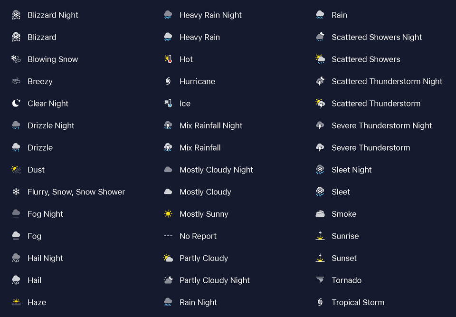
Task: Select the Scattered Thunderstorm icon
Action: coord(320,103)
